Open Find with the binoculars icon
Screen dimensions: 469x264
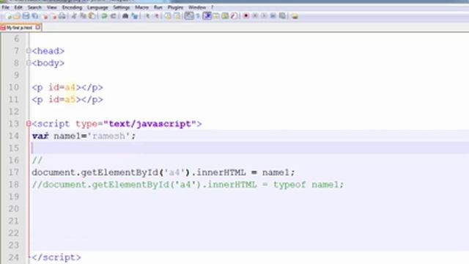(125, 16)
